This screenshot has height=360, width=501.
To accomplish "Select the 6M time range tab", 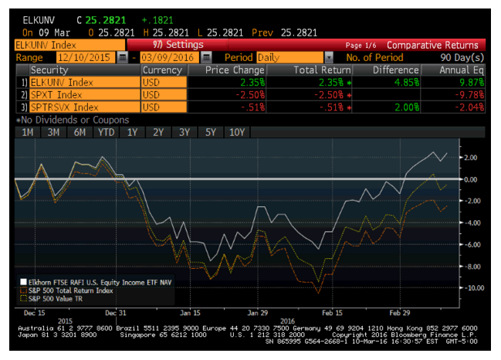I will pos(79,132).
